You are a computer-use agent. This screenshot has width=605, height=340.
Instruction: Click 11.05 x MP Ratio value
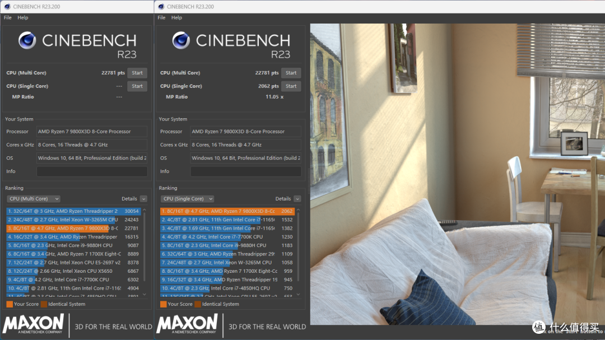[274, 97]
